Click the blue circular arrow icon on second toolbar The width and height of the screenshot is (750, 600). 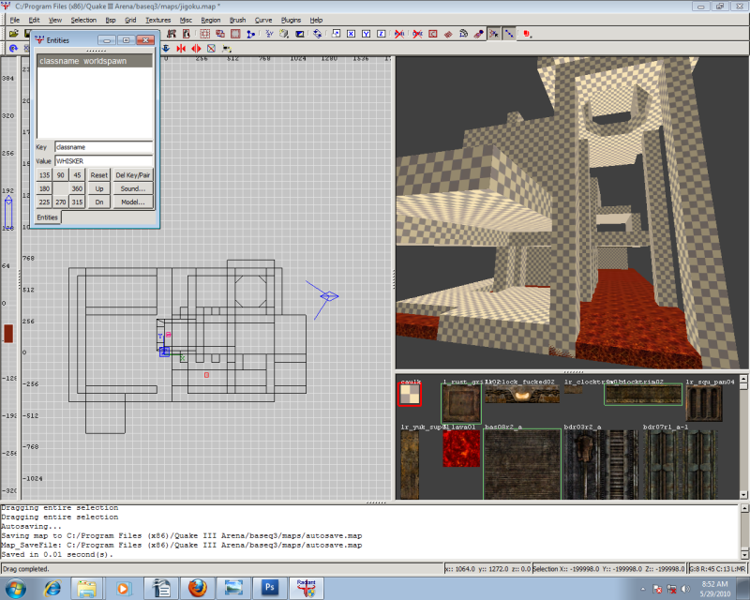click(x=13, y=49)
